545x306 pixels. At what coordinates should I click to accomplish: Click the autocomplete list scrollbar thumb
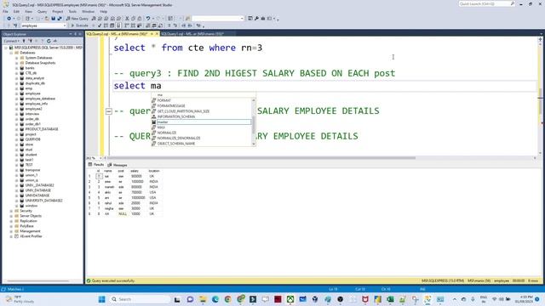coord(254,124)
